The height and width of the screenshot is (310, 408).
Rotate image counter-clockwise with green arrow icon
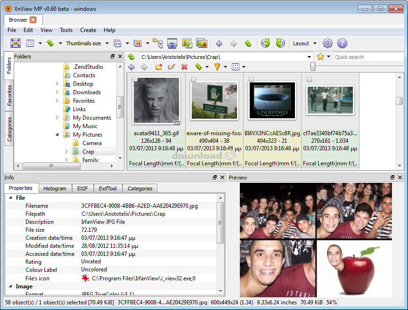click(x=266, y=43)
